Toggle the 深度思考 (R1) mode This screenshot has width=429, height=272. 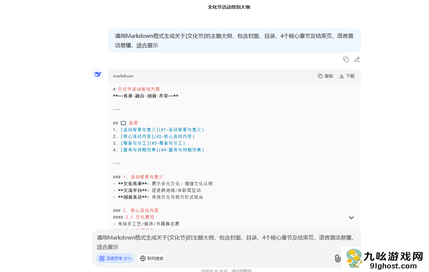click(115, 258)
